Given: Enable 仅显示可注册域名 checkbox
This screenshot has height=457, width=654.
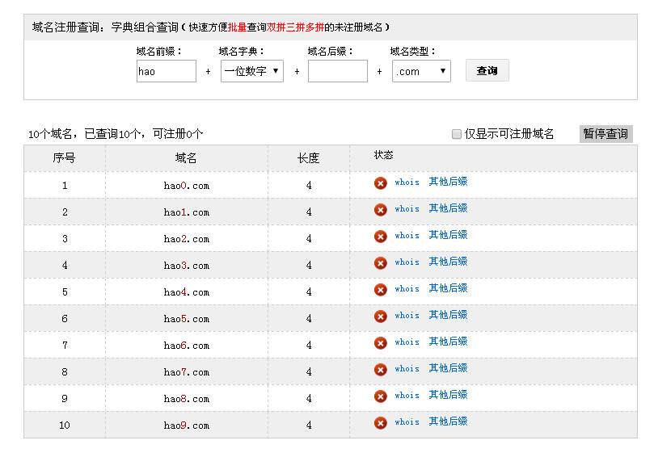Looking at the screenshot, I should click(x=457, y=134).
